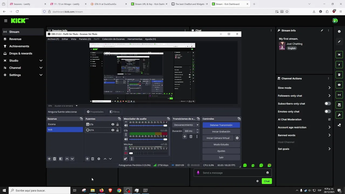The width and height of the screenshot is (345, 194).
Task: Undock the Fuentes panel via its popout icon
Action: (x=119, y=119)
